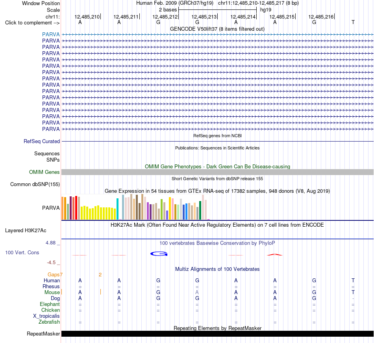Click the OMIM Genes label
This screenshot has height=343, width=374.
point(44,172)
